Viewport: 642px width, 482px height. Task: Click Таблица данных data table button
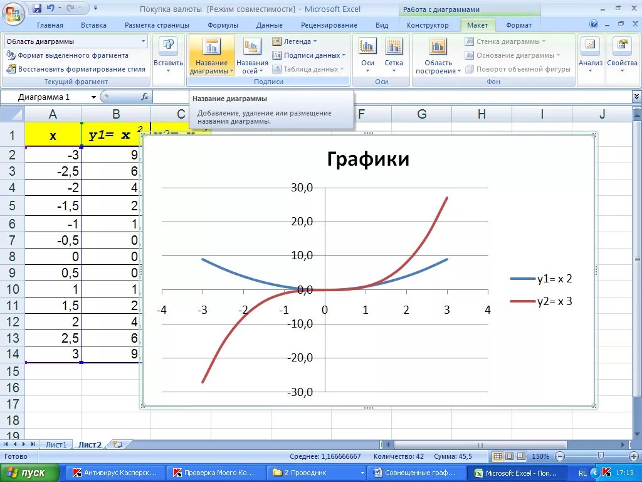[308, 69]
